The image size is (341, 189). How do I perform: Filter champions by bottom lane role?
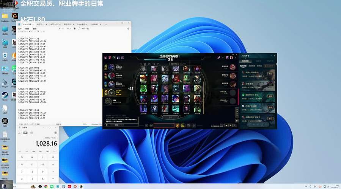pyautogui.click(x=154, y=64)
